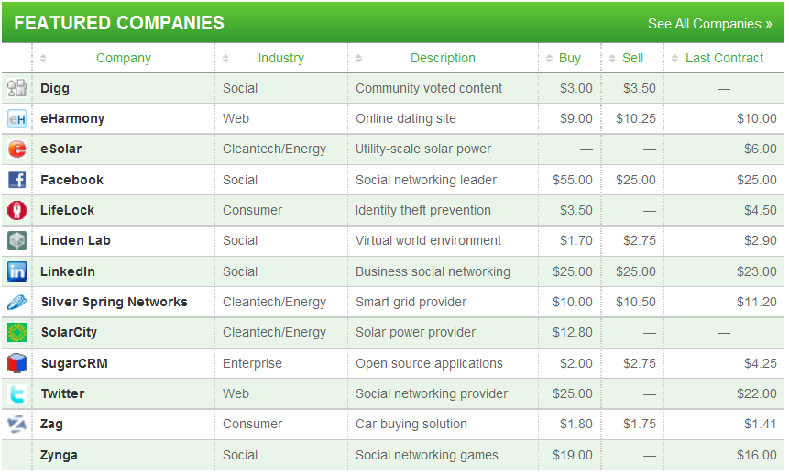Screen dimensions: 789x476
Task: Sort by Last Contract column arrows
Action: click(674, 59)
